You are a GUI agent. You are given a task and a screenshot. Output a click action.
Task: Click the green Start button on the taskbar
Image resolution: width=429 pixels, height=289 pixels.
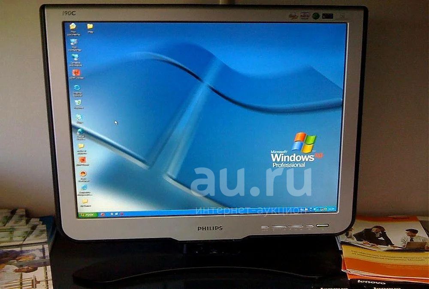point(88,215)
